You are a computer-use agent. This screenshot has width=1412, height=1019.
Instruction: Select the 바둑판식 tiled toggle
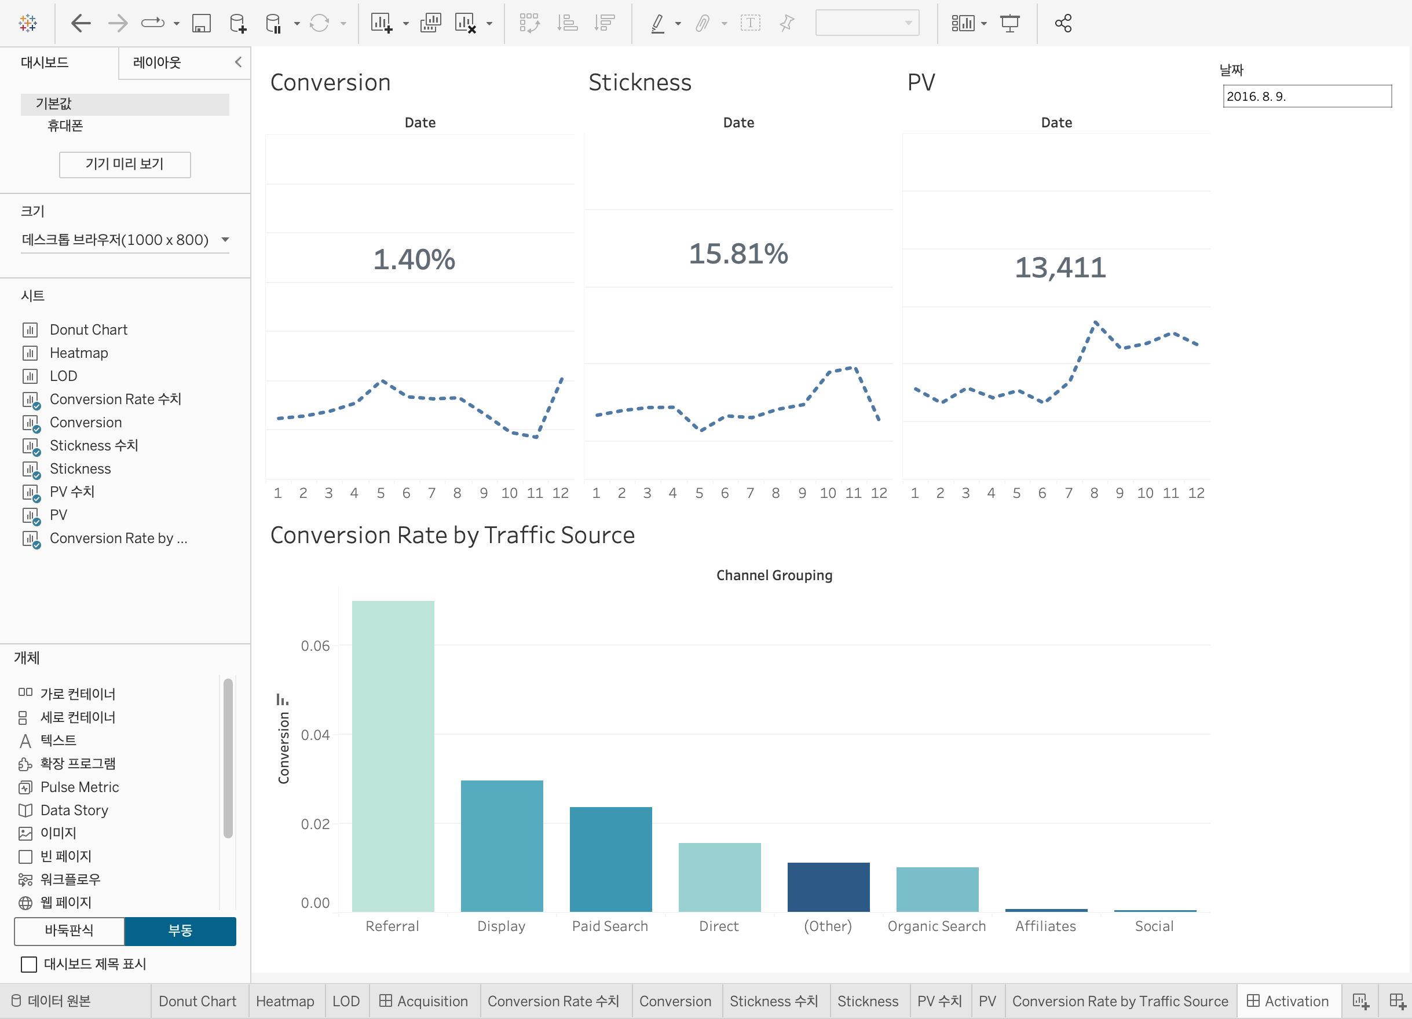(x=69, y=930)
